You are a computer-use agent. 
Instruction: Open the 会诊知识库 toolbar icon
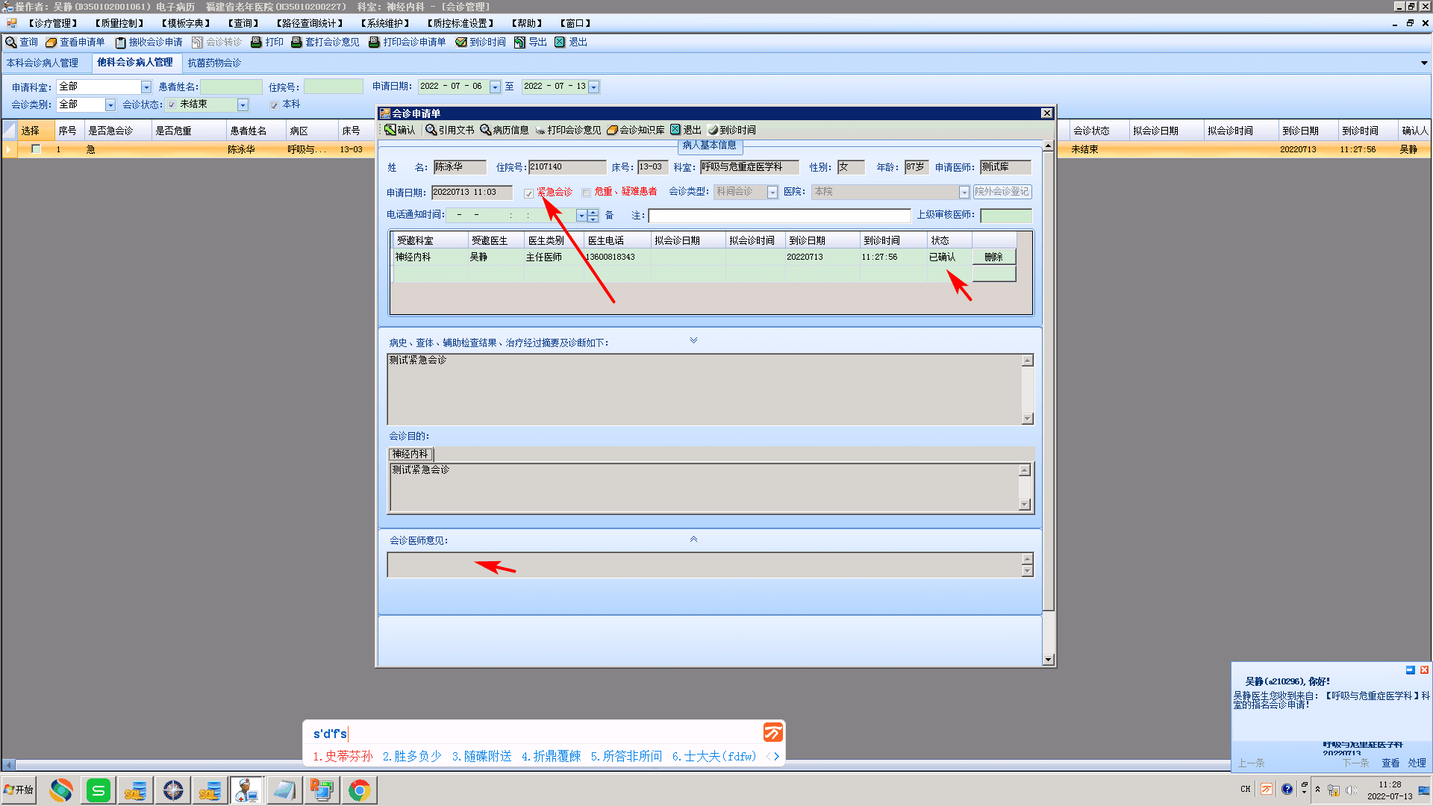point(612,130)
